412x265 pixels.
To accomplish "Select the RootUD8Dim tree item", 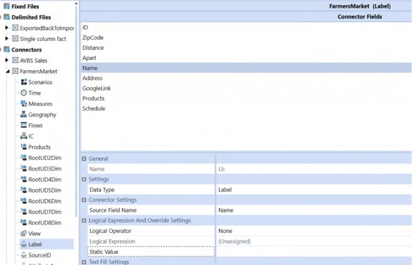I will tap(45, 223).
